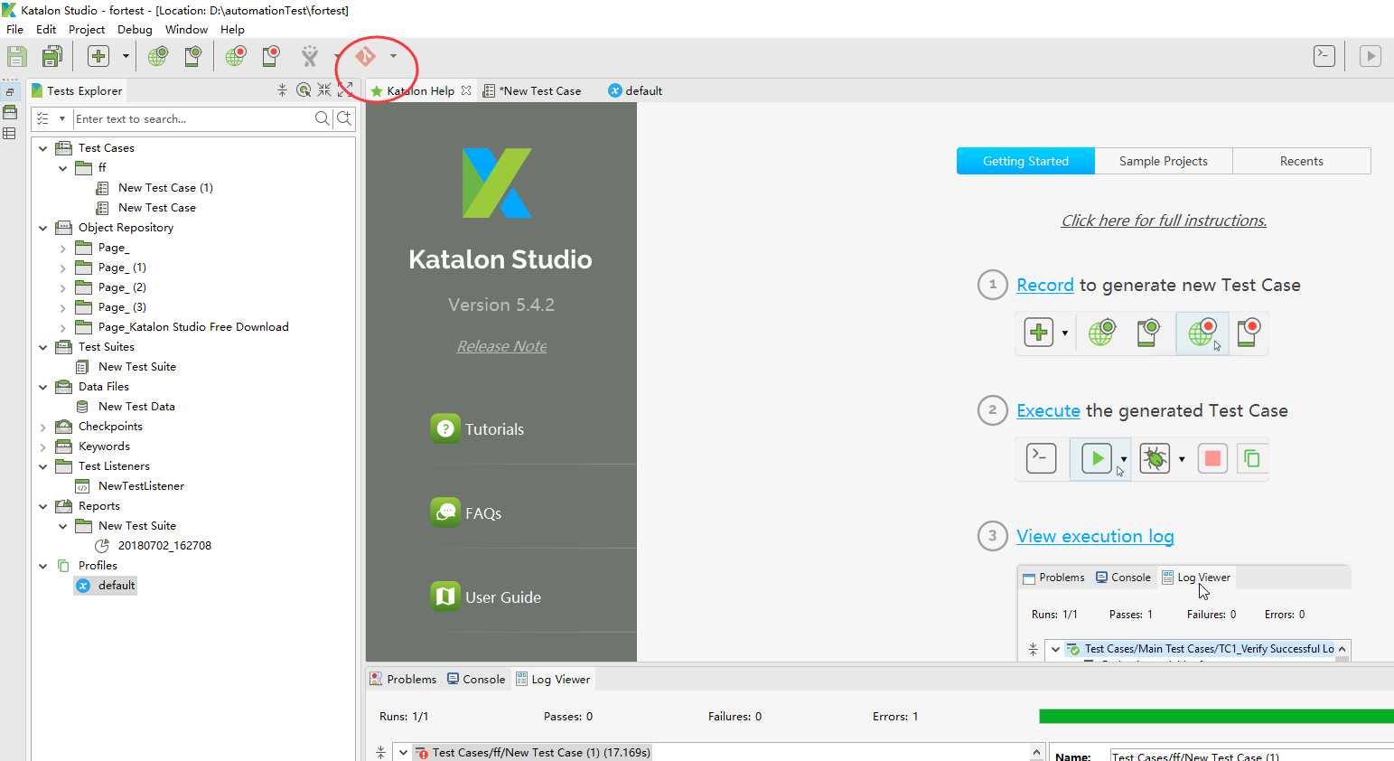The height and width of the screenshot is (761, 1394).
Task: Expand the Checkpoints node
Action: pyautogui.click(x=42, y=427)
